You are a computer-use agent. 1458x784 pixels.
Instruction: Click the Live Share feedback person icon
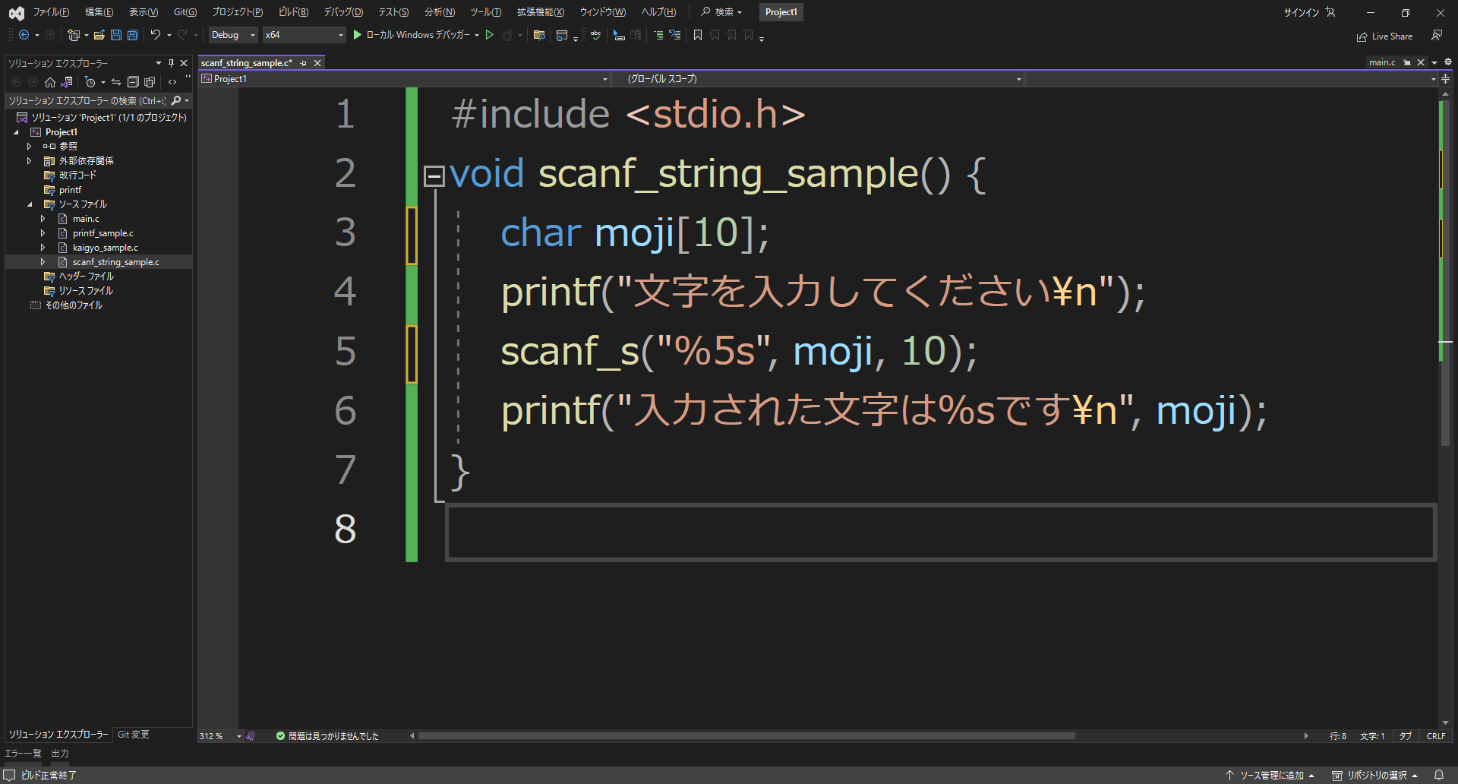pyautogui.click(x=1437, y=36)
